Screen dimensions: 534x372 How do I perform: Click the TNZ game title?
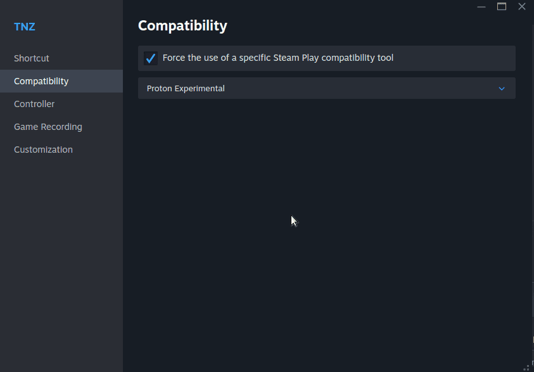pyautogui.click(x=25, y=27)
